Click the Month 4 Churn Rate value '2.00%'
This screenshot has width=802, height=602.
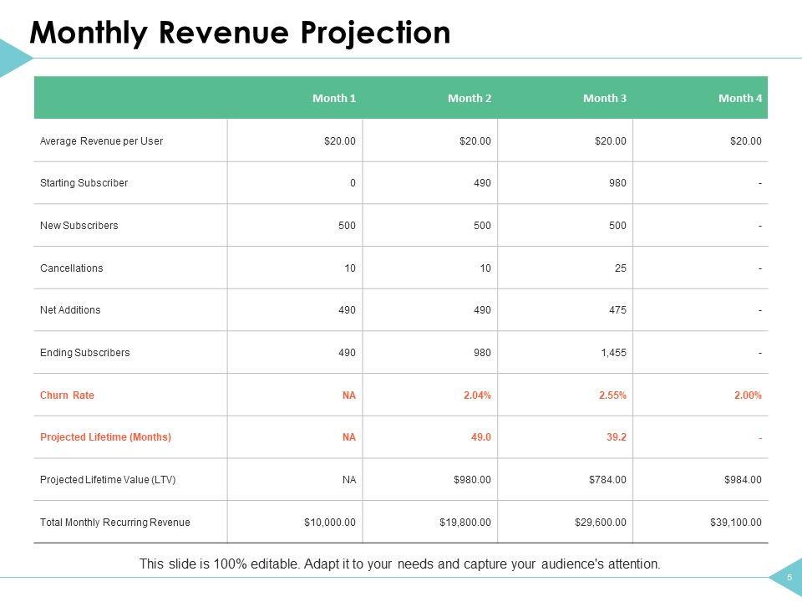point(748,395)
